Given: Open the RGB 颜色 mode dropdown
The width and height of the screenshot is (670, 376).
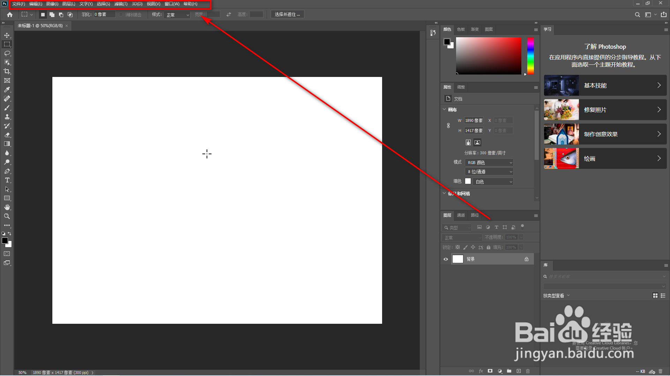Looking at the screenshot, I should pyautogui.click(x=490, y=163).
